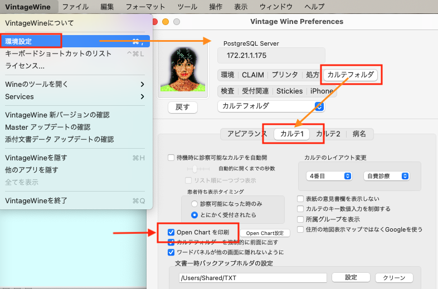Check 表紙の意見書欄を表示しない option
This screenshot has width=438, height=289.
tap(301, 199)
